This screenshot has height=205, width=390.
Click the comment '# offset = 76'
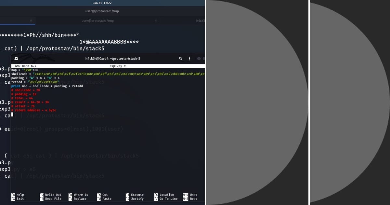pyautogui.click(x=23, y=106)
